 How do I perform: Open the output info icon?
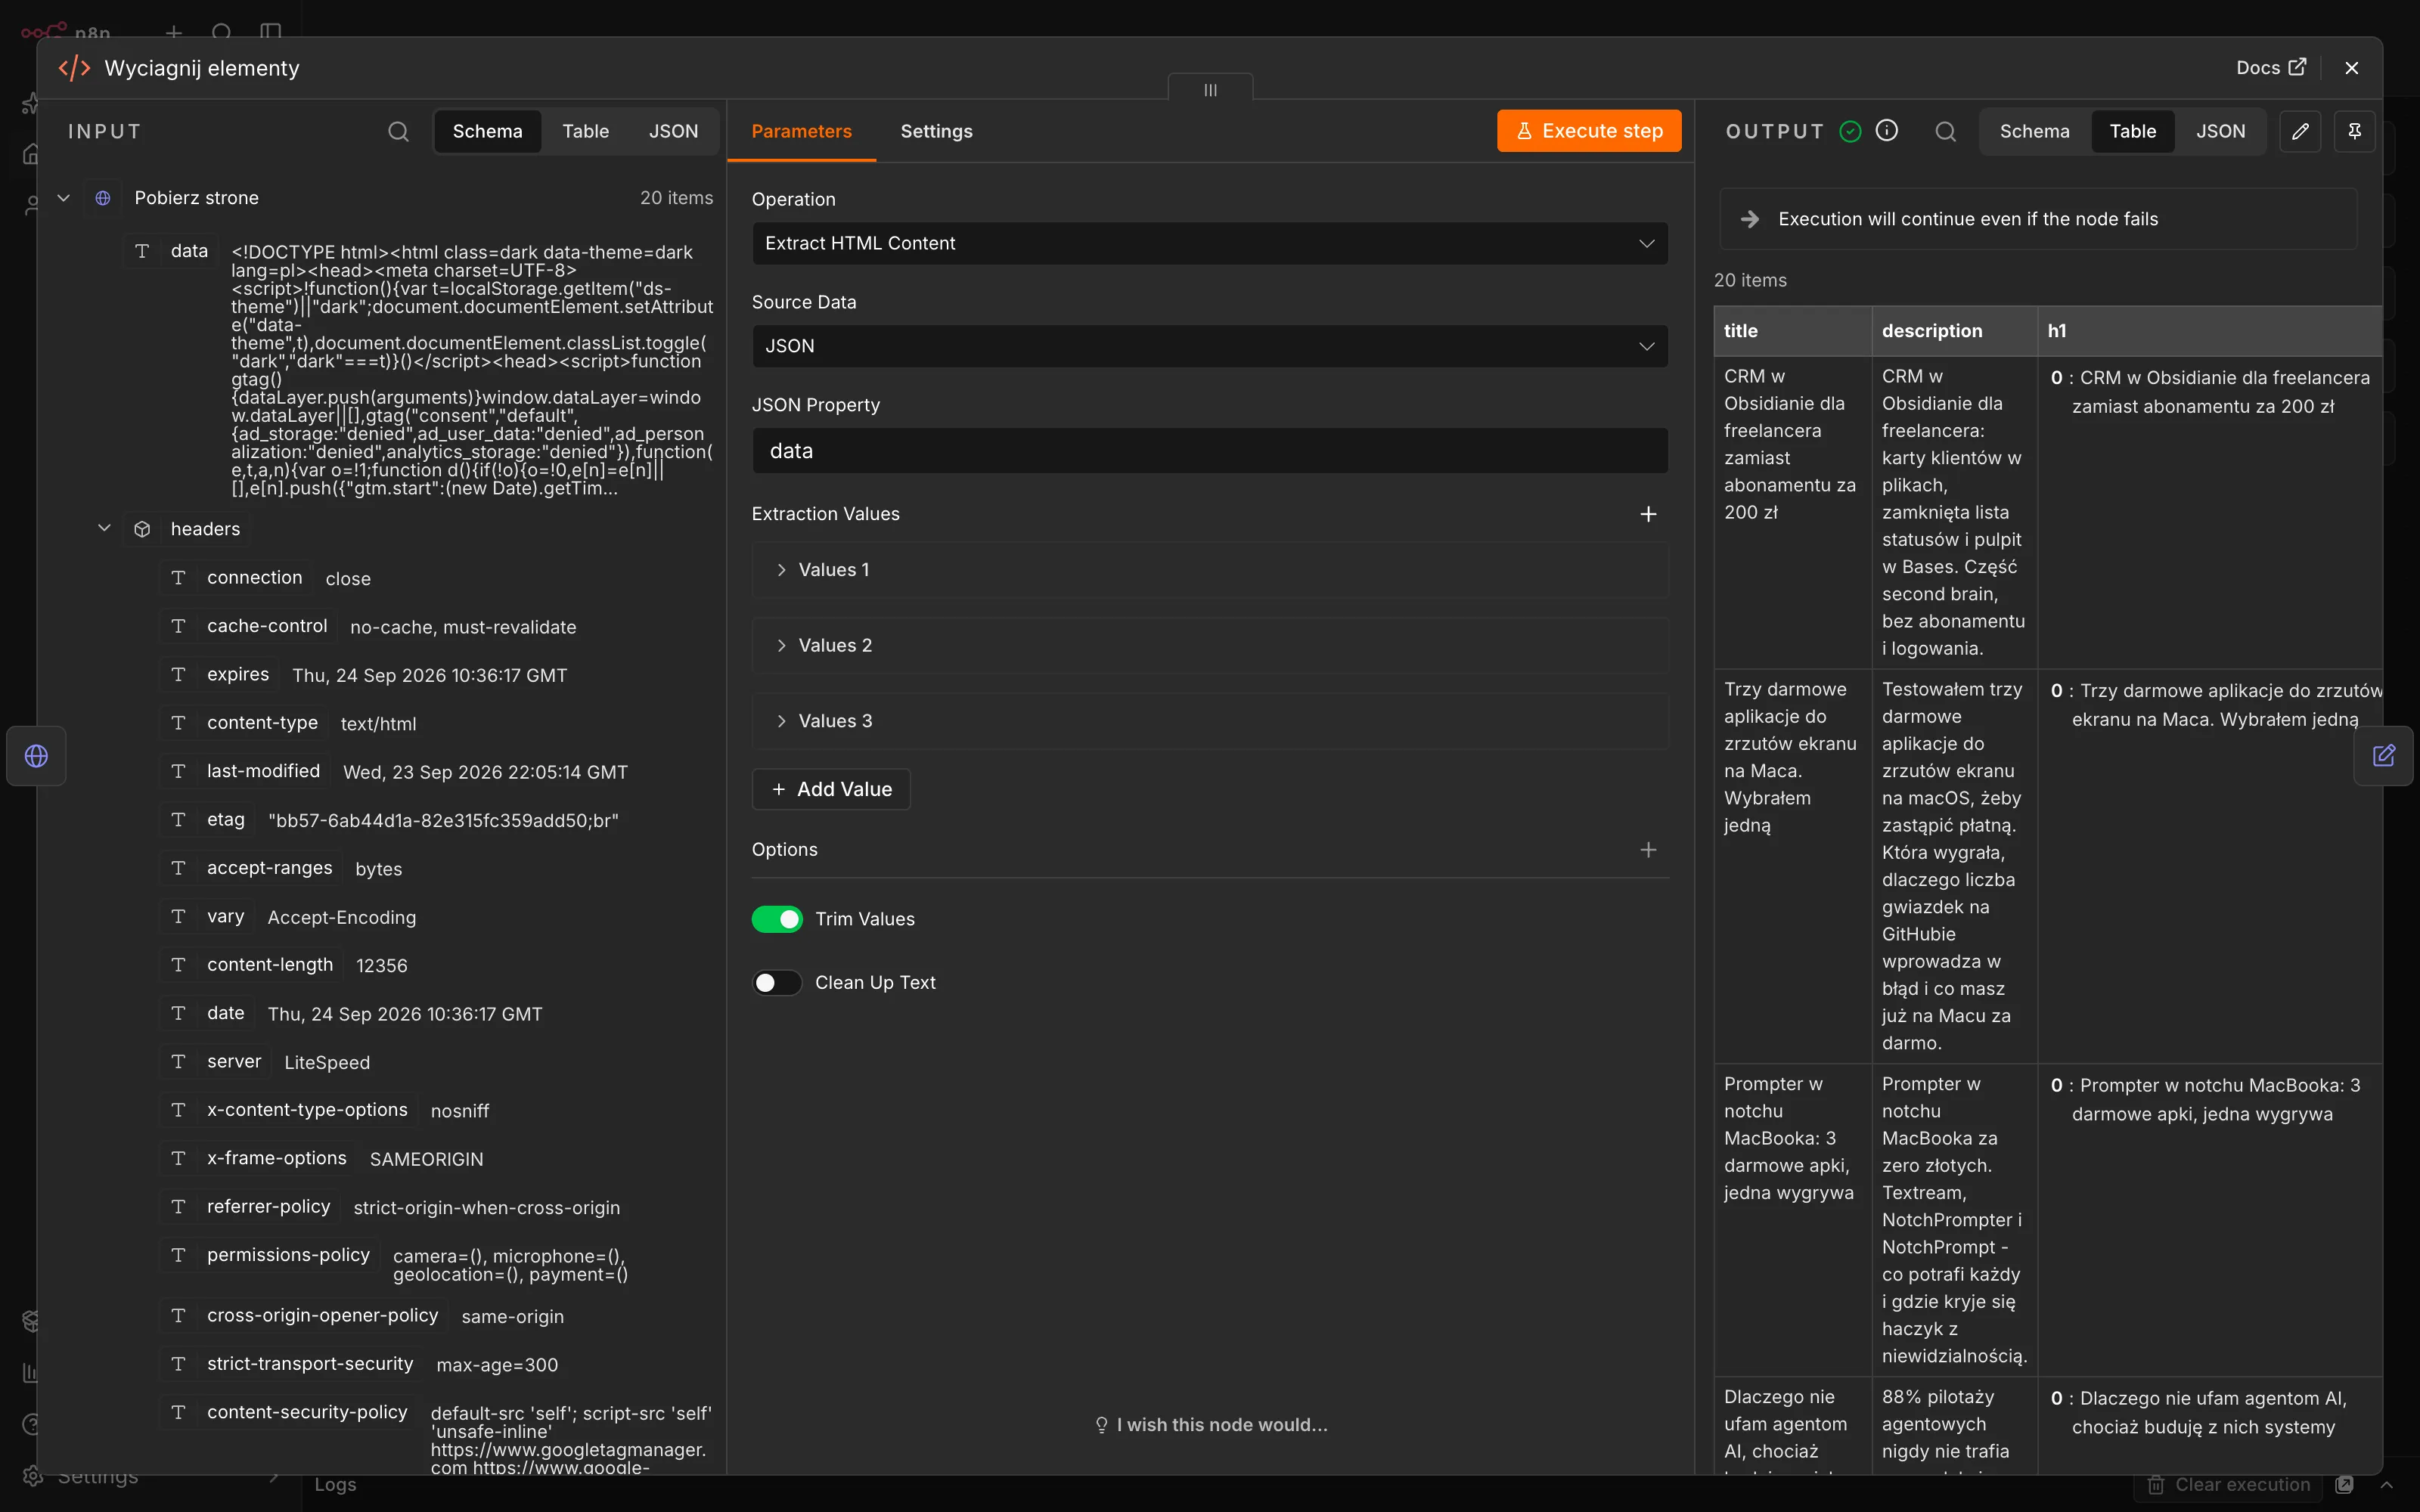tap(1887, 130)
